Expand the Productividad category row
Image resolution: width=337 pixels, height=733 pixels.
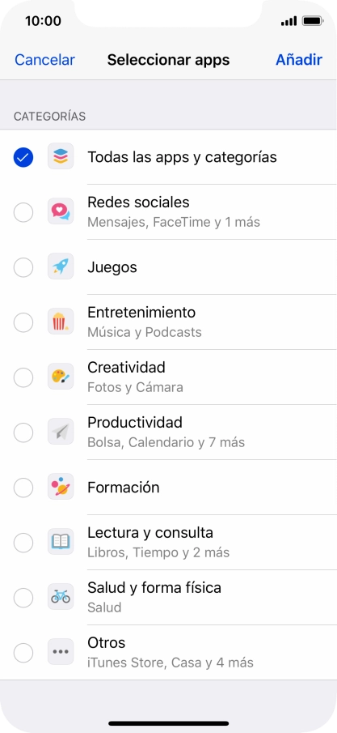[168, 433]
